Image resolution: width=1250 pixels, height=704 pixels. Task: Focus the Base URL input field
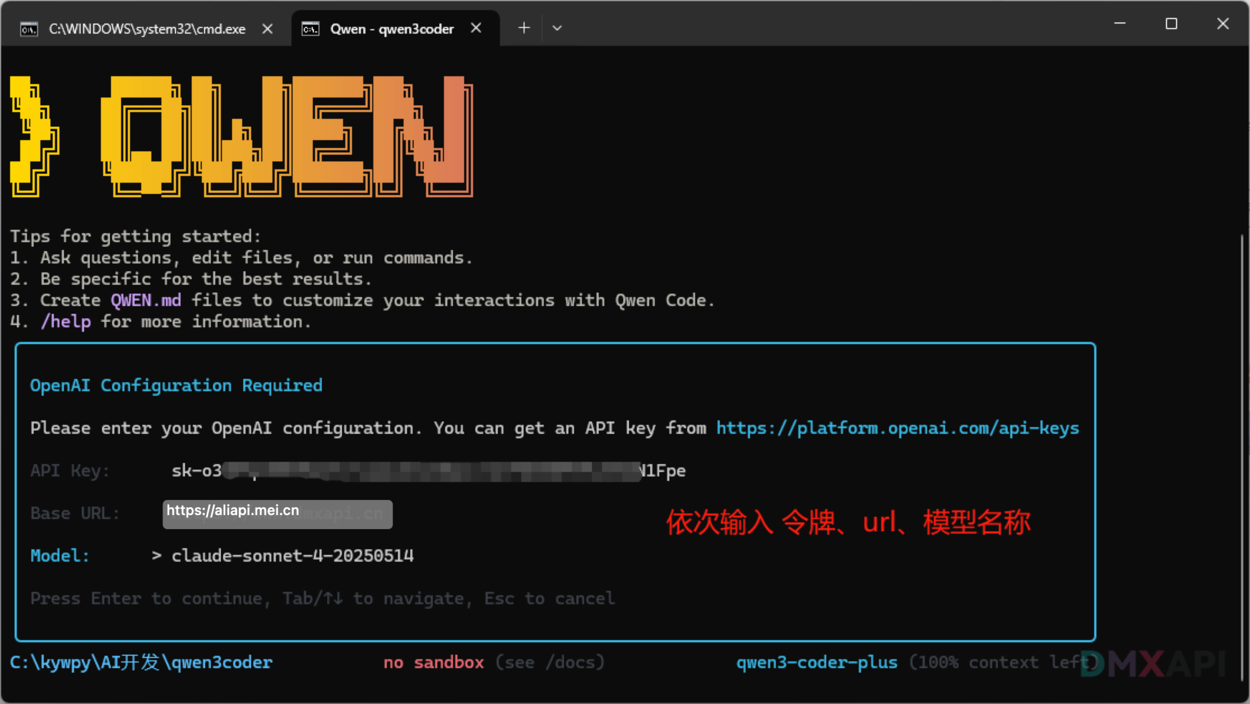point(277,514)
